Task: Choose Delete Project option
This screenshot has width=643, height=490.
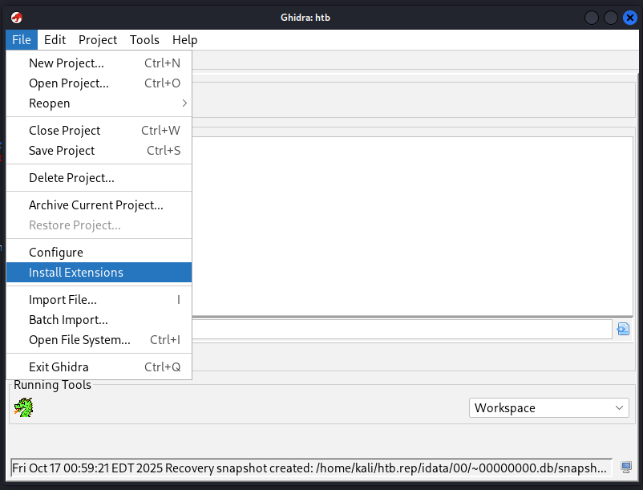Action: [x=71, y=178]
